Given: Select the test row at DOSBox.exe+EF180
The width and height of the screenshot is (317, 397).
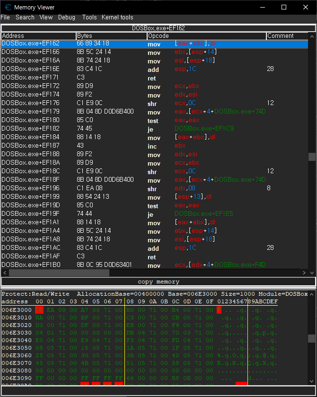Looking at the screenshot, I should (154, 120).
